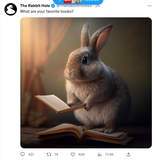
Task: Click the red CNN avatar in pill
Action: pyautogui.click(x=67, y=1)
